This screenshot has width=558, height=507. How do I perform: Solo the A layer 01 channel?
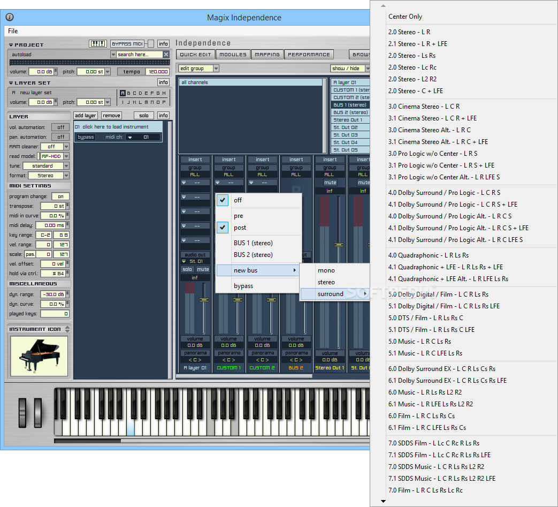click(187, 269)
